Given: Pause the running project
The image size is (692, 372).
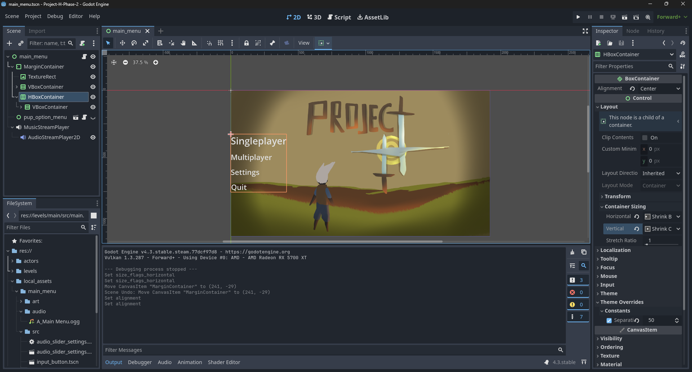Looking at the screenshot, I should point(590,17).
